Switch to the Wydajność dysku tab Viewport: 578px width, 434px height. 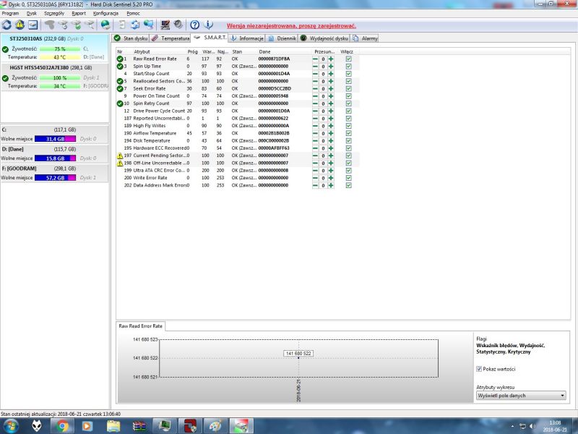[x=324, y=38]
